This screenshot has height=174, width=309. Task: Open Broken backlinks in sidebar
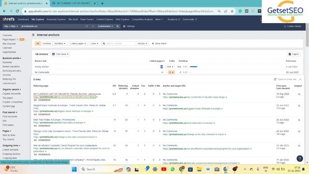click(x=11, y=67)
